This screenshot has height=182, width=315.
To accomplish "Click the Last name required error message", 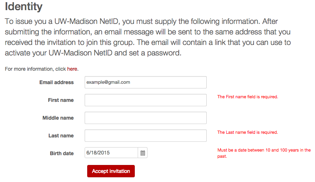I will coord(247,132).
